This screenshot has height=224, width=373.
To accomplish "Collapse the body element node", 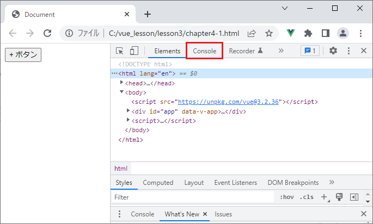I will coord(121,92).
